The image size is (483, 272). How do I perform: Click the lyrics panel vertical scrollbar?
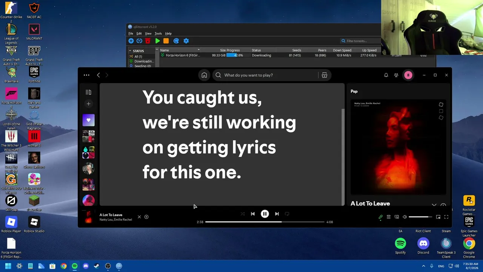[343, 157]
